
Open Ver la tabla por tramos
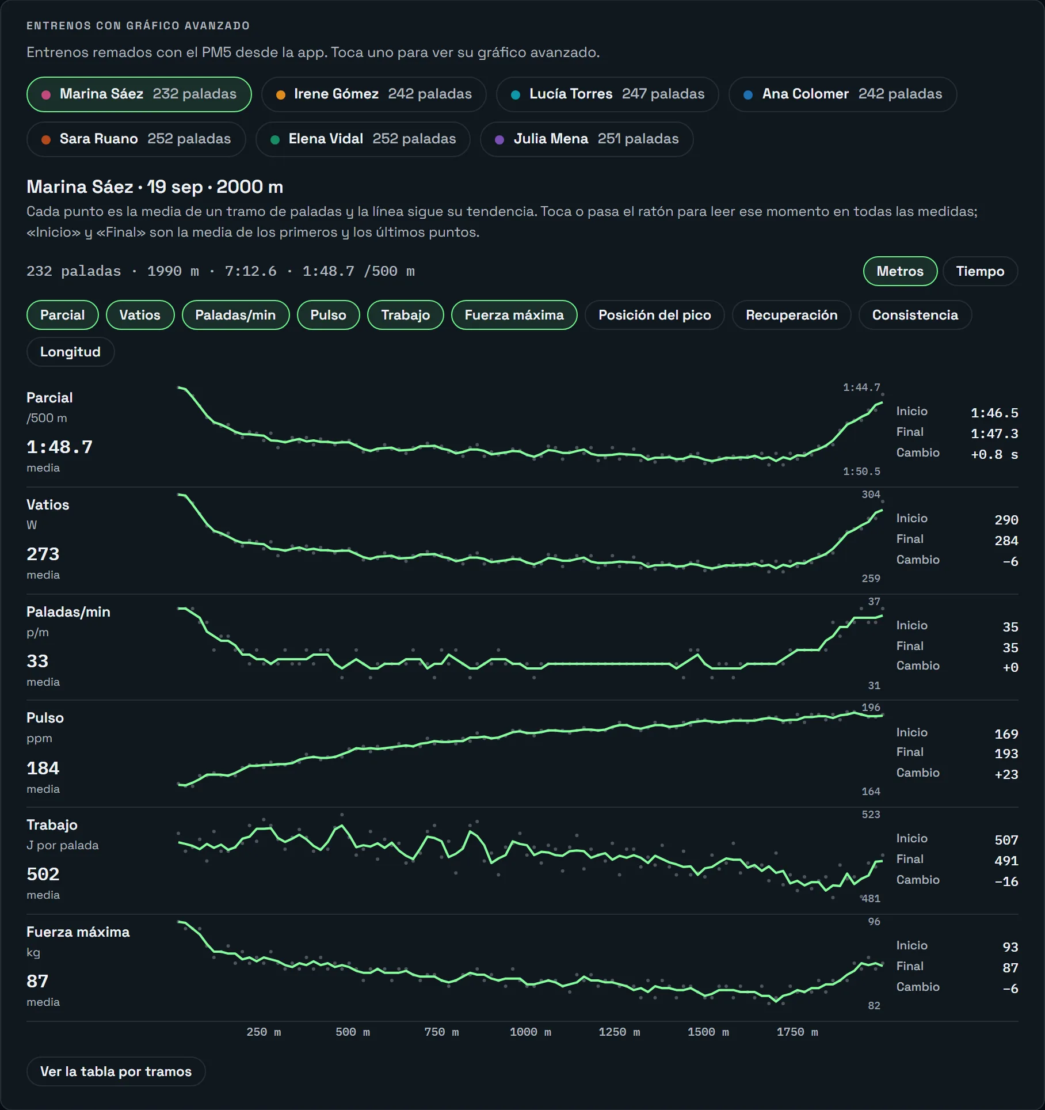116,1071
